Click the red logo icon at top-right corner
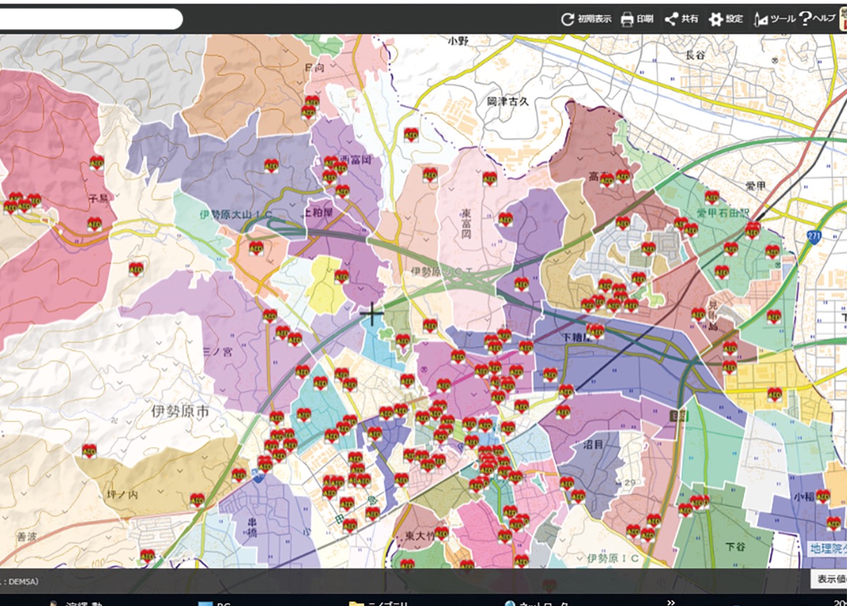 coord(842,19)
